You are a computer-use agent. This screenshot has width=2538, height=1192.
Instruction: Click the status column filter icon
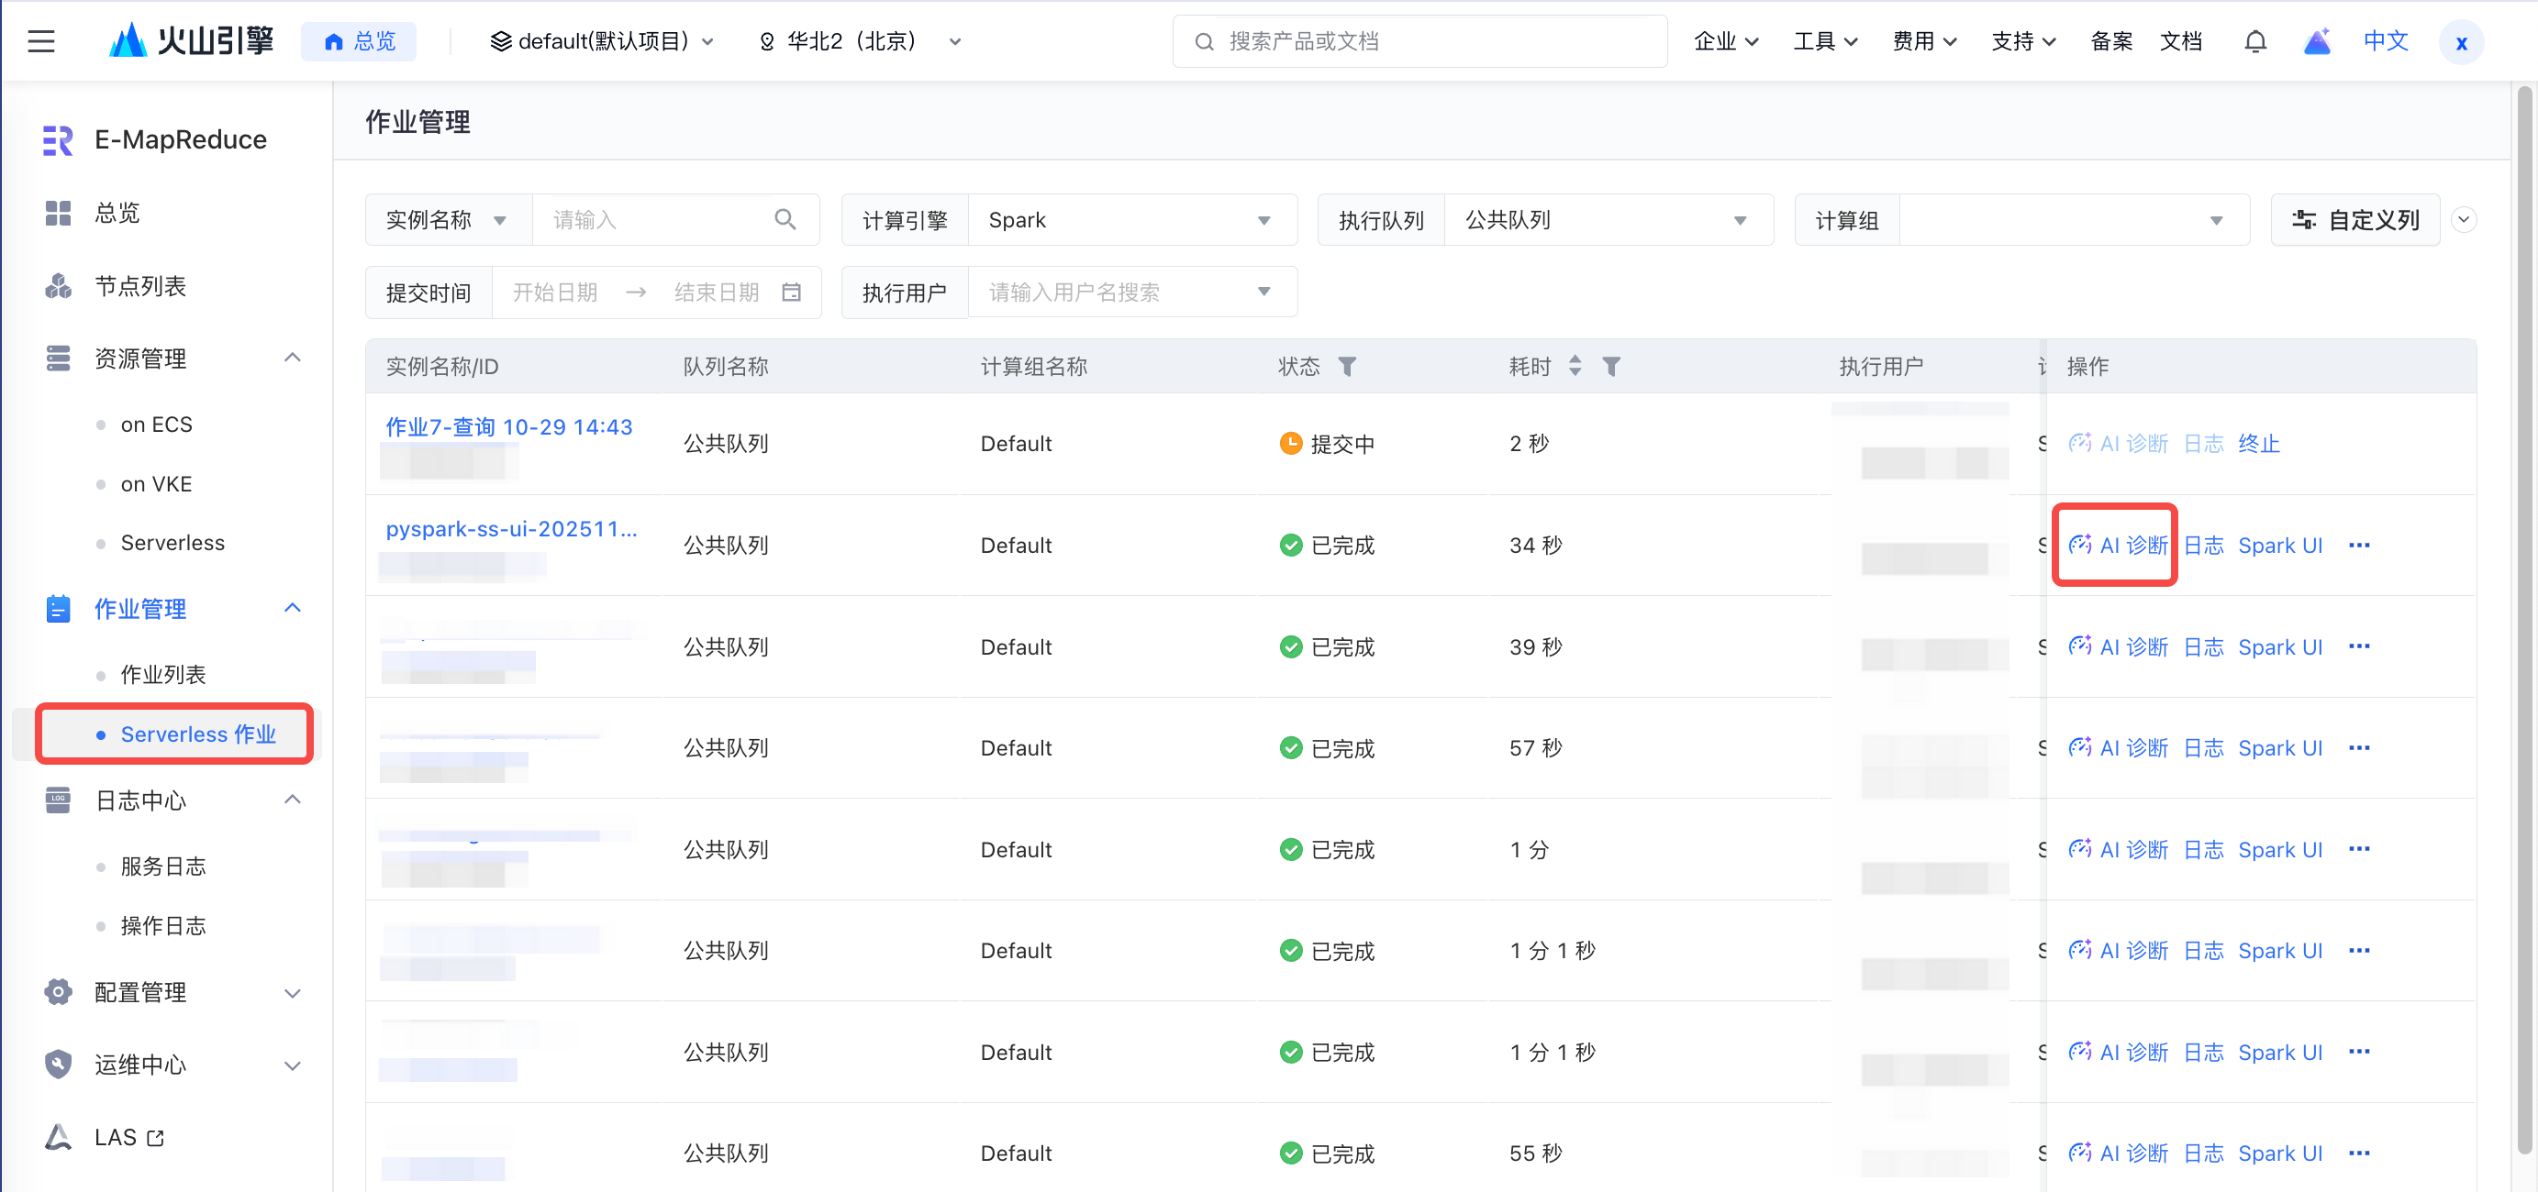1347,366
